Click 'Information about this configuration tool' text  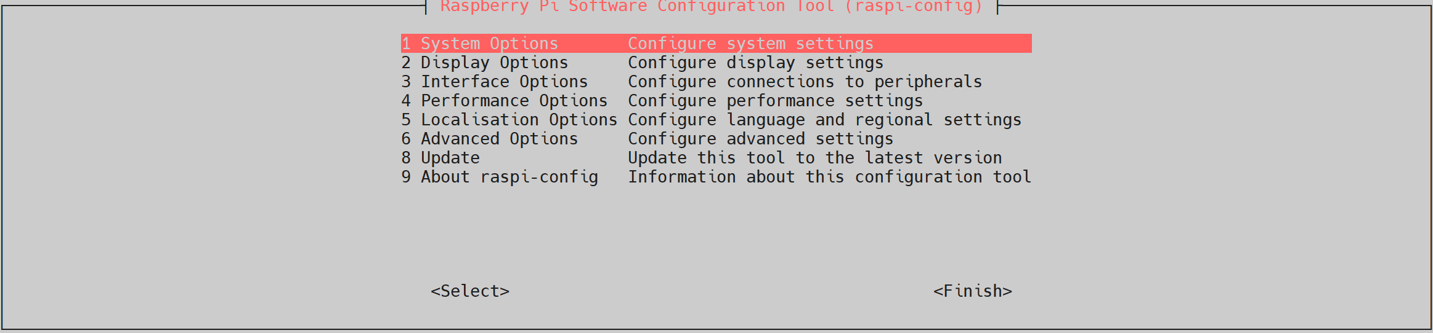point(829,177)
